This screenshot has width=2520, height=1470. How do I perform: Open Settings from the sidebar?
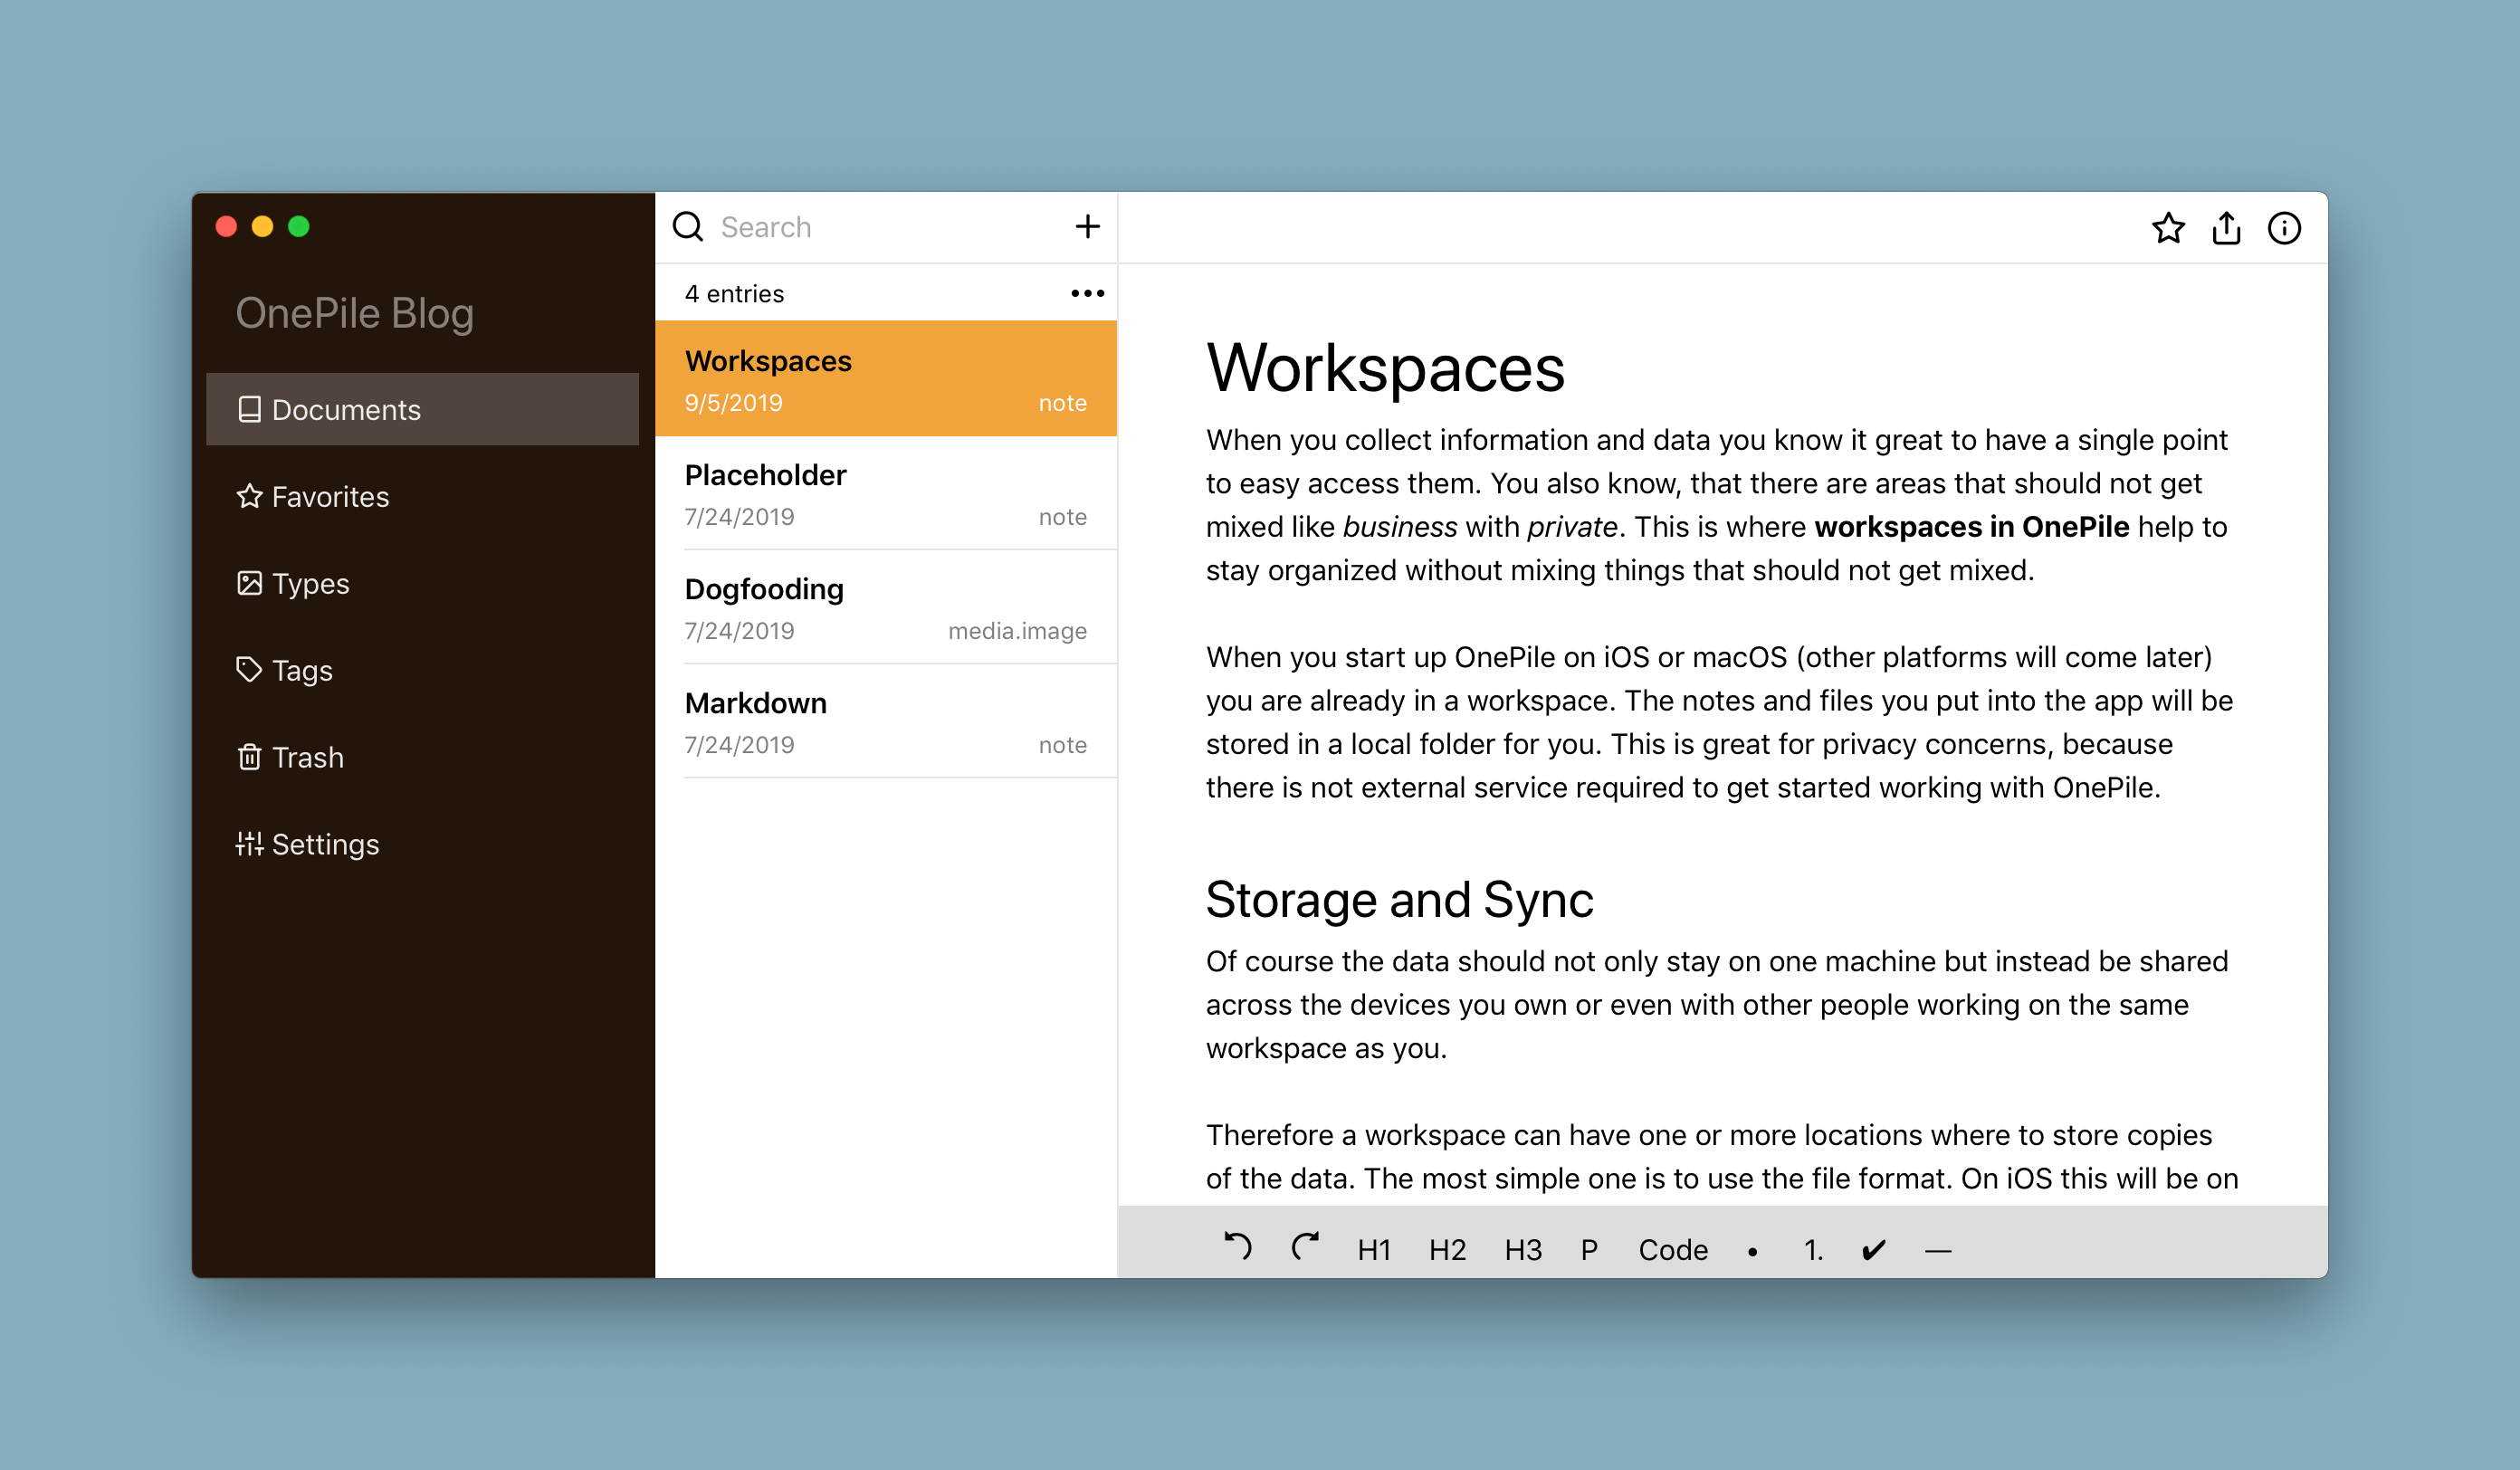click(x=325, y=844)
